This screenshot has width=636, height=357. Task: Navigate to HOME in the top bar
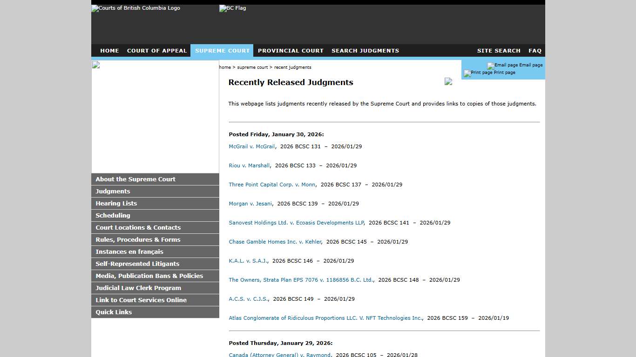click(109, 51)
